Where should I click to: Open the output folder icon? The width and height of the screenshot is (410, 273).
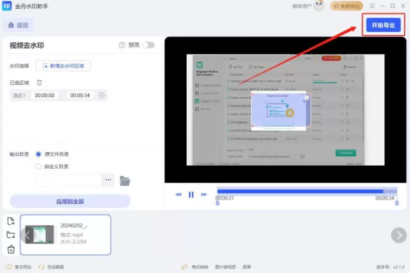point(125,180)
